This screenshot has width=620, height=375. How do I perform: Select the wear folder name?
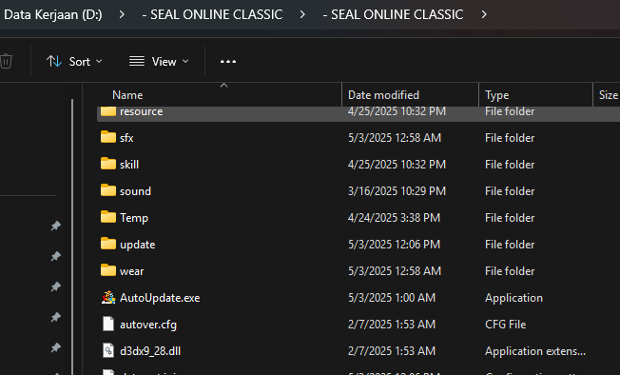(131, 271)
